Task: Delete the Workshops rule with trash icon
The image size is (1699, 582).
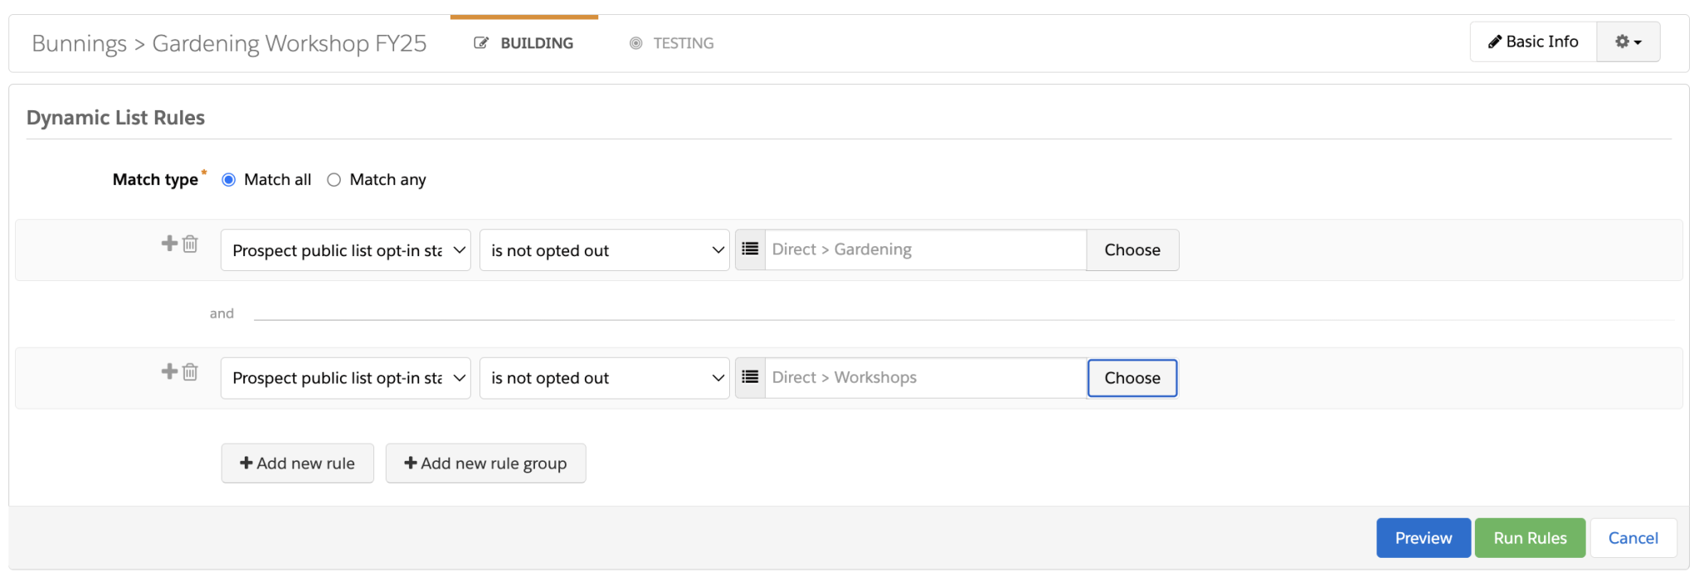Action: [191, 371]
